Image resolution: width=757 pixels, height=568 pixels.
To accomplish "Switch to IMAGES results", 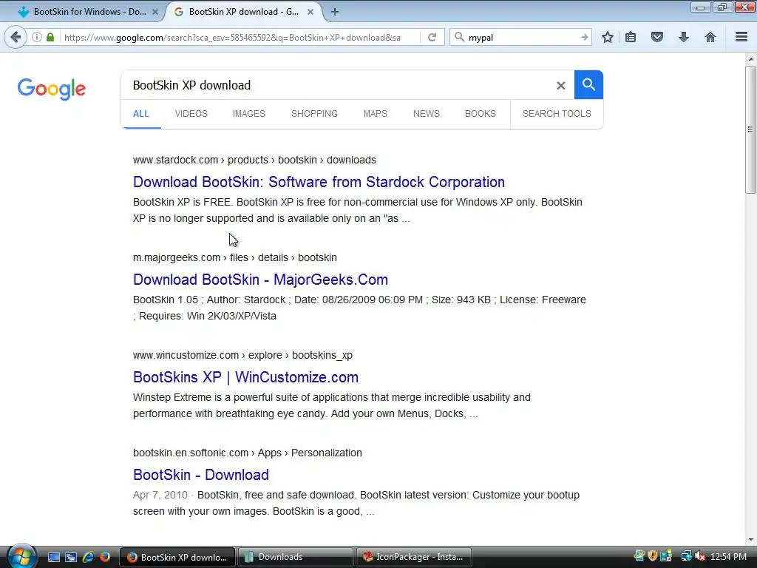I will click(249, 114).
